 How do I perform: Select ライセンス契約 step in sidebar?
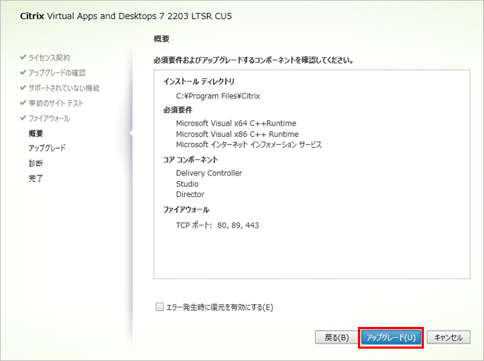pyautogui.click(x=49, y=58)
